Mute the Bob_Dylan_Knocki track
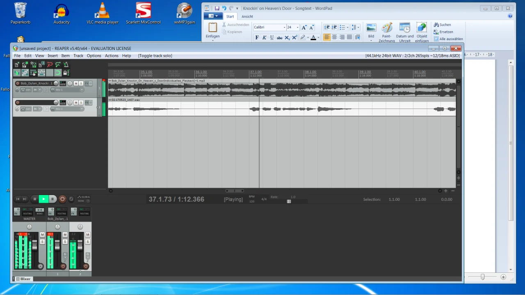The image size is (525, 295). tap(76, 84)
